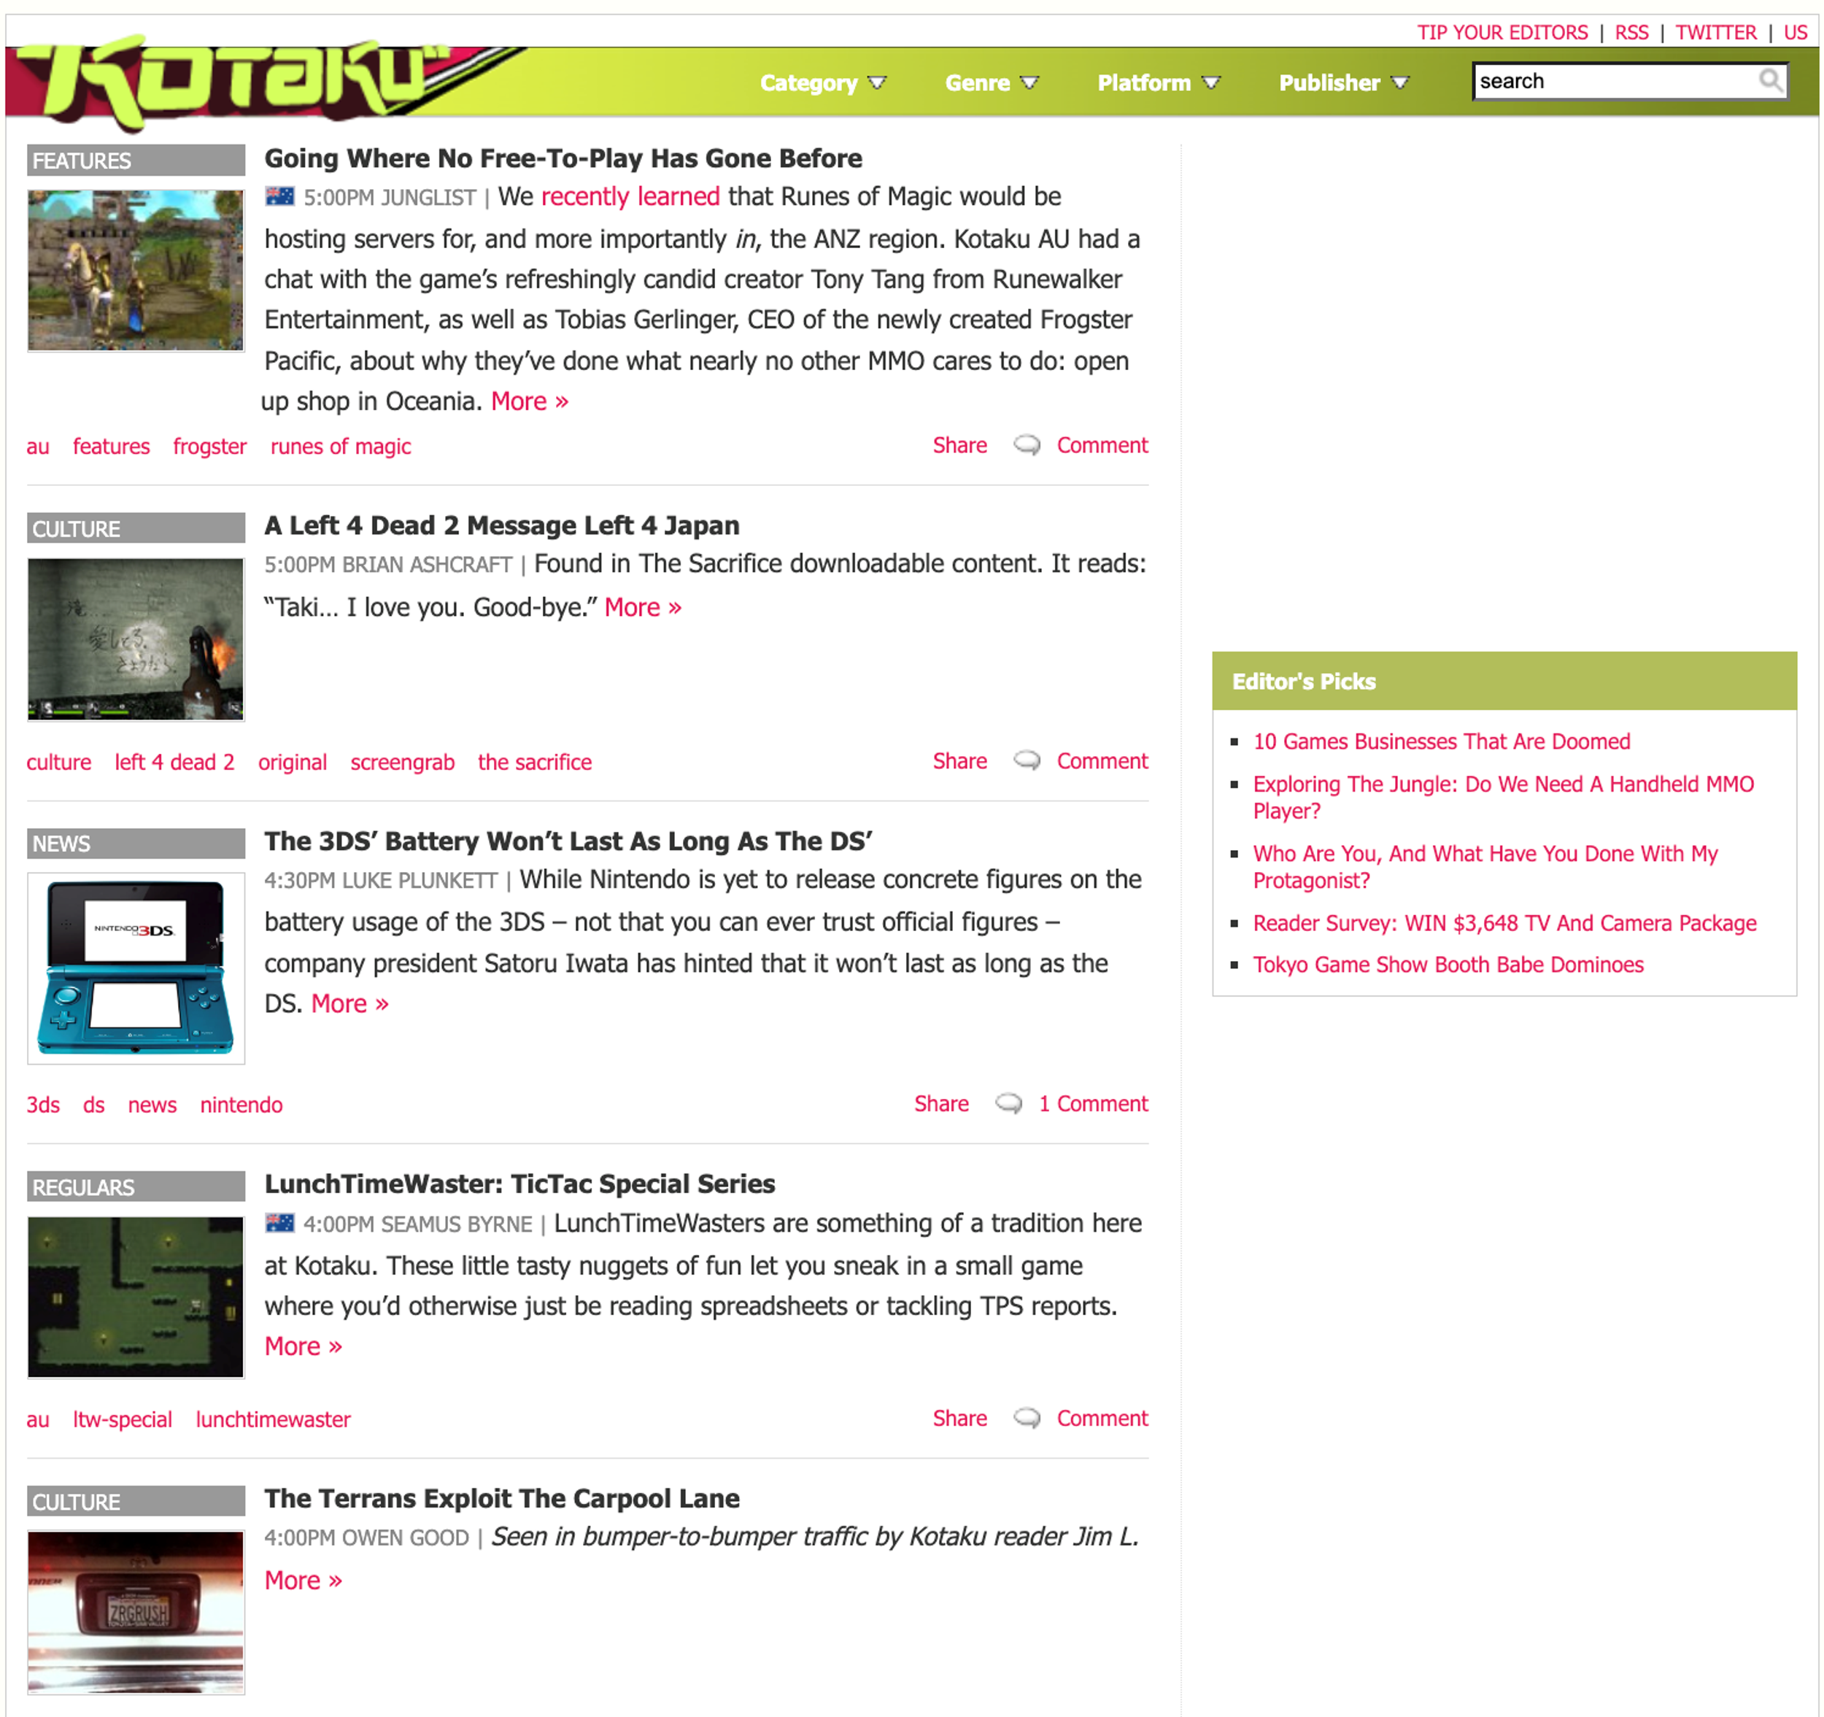Click the 'frogster' tag

(x=209, y=447)
